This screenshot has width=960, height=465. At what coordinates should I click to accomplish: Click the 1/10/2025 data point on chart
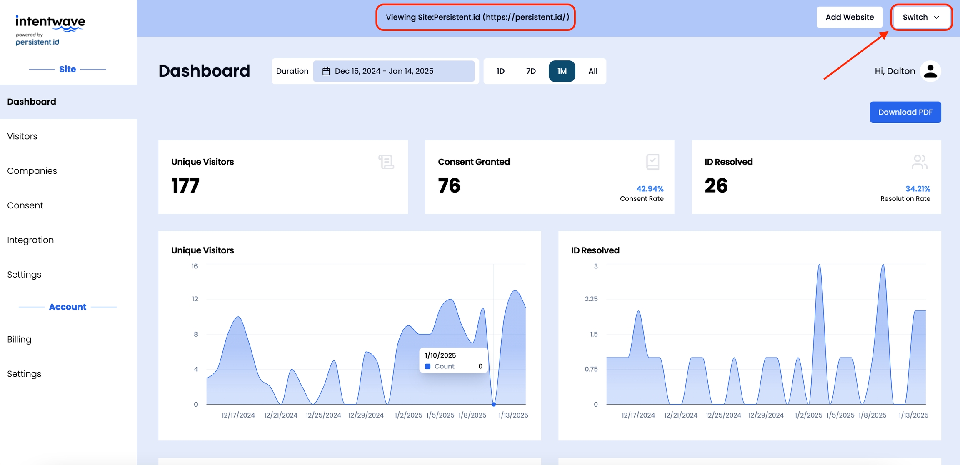pyautogui.click(x=494, y=404)
